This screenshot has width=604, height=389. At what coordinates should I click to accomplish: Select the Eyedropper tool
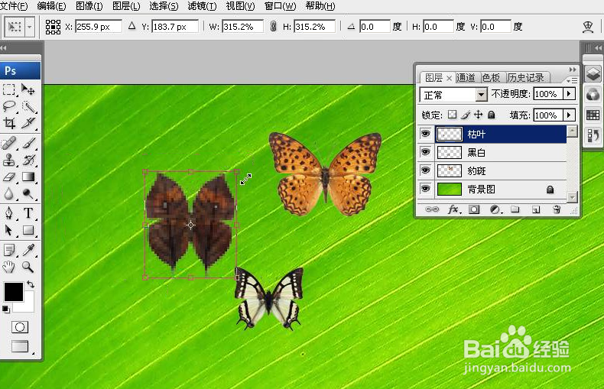[28, 250]
